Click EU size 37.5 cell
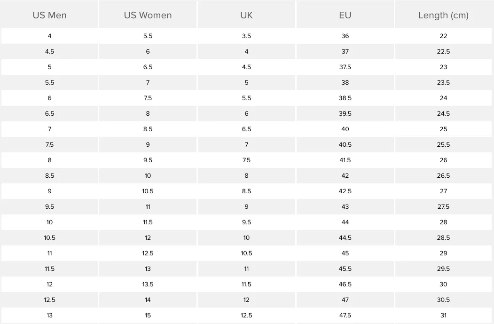 [x=345, y=67]
